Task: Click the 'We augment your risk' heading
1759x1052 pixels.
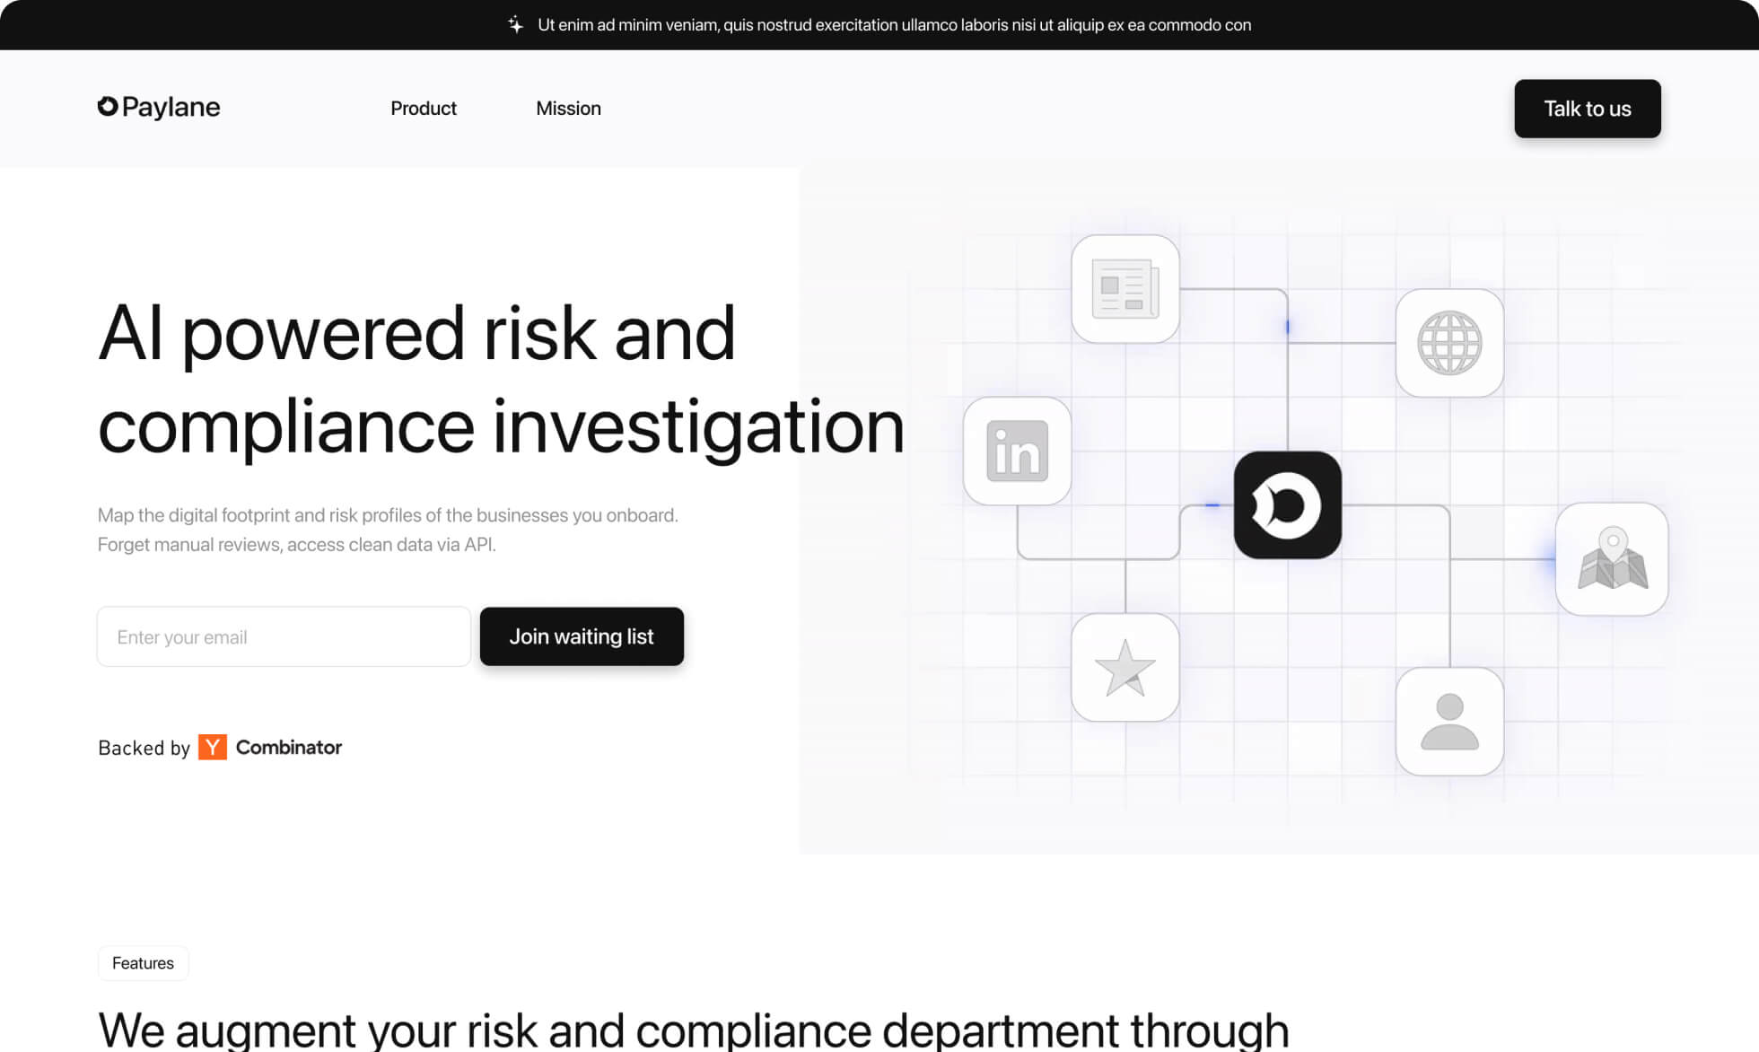Action: (x=693, y=1029)
